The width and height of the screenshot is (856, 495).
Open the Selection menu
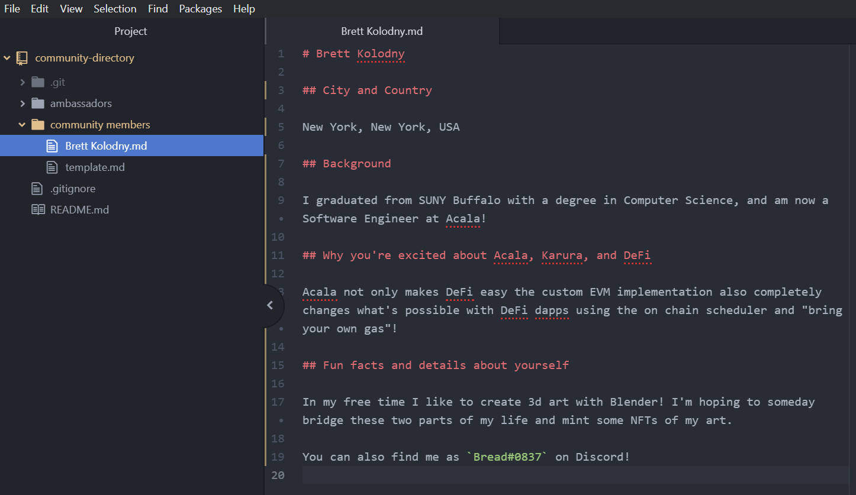(115, 9)
